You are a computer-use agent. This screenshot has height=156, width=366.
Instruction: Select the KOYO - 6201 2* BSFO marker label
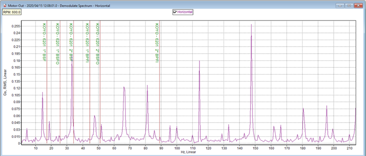(97, 44)
